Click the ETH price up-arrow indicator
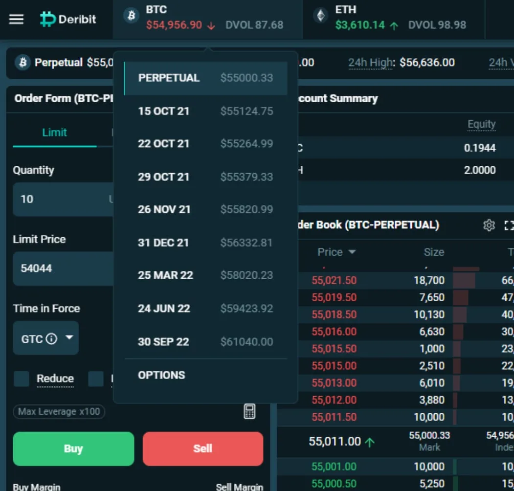This screenshot has height=491, width=514. click(394, 25)
